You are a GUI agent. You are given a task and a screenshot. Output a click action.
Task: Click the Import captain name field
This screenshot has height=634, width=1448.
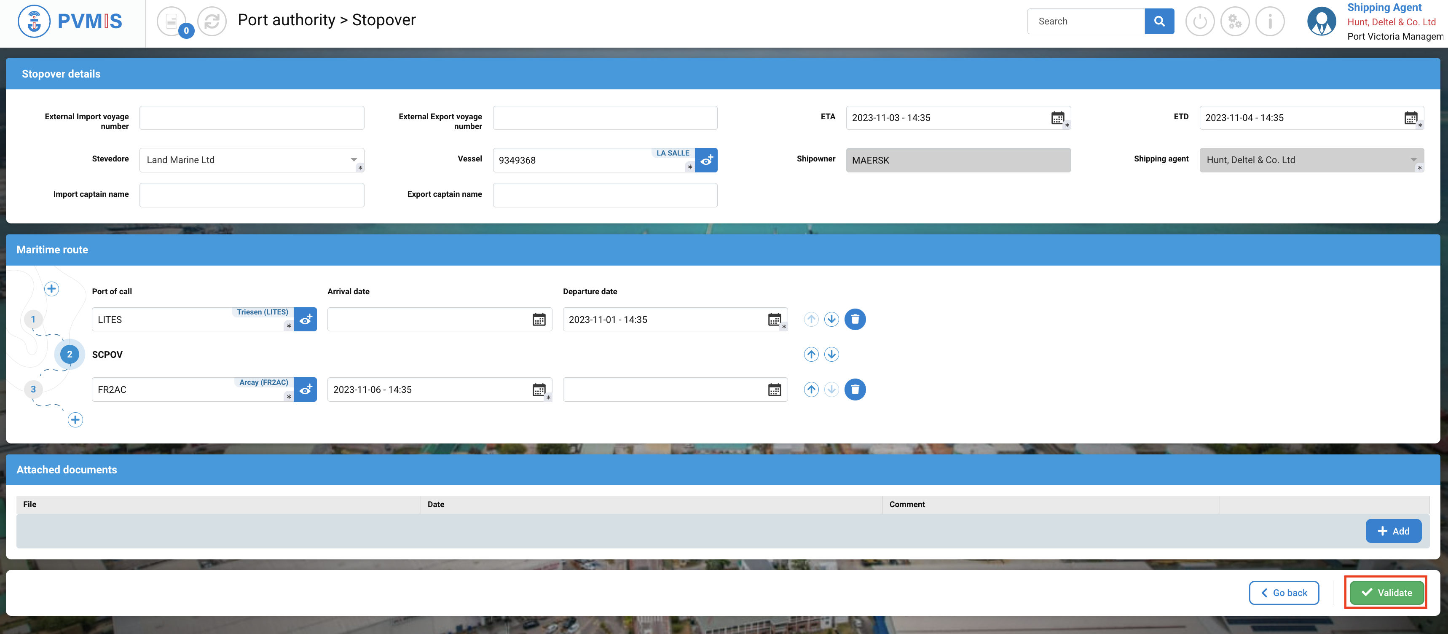click(x=251, y=194)
